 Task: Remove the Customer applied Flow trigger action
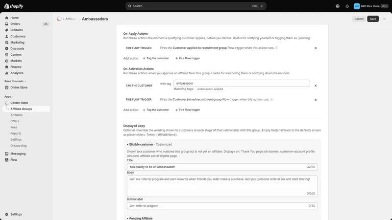(x=316, y=48)
